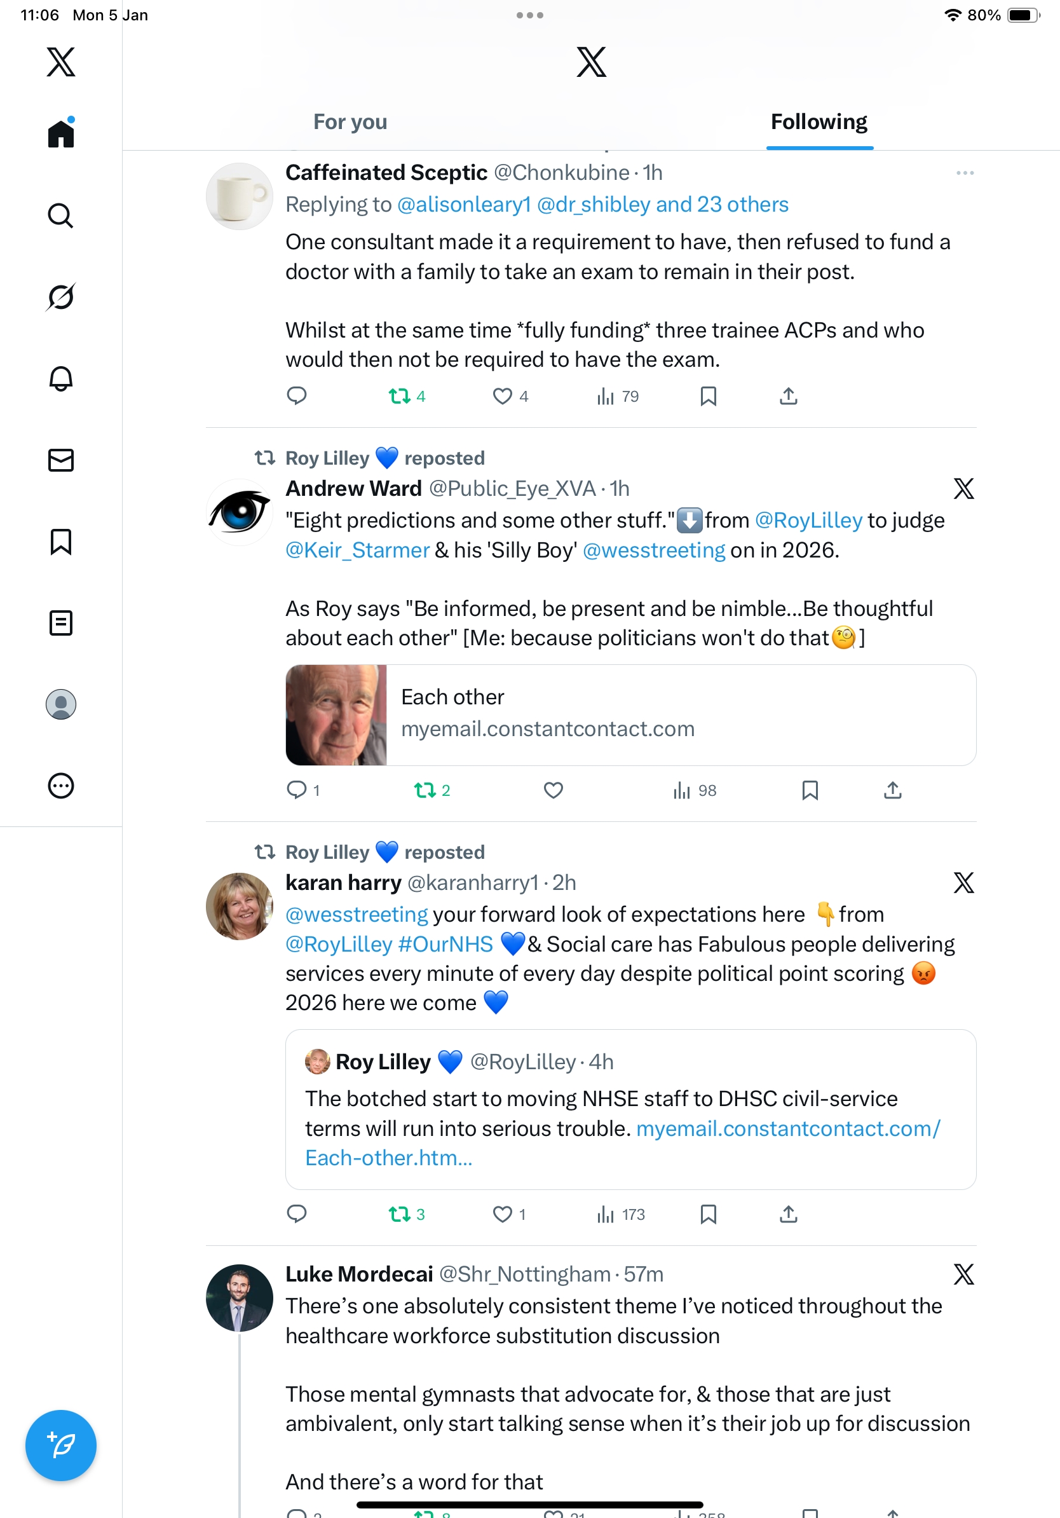Select the Following tab
Viewport: 1060px width, 1518px height.
pos(819,122)
